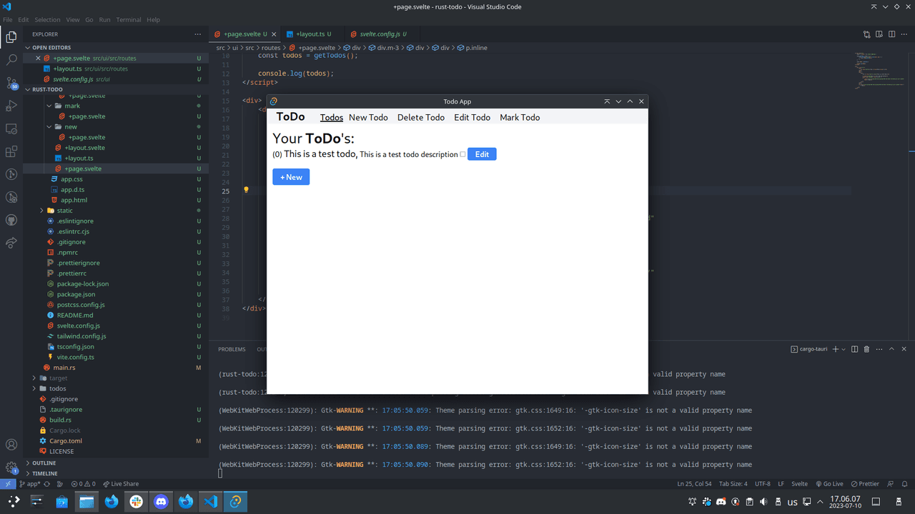Screen dimensions: 915x514
Task: Open the Extensions view icon
Action: click(x=11, y=151)
